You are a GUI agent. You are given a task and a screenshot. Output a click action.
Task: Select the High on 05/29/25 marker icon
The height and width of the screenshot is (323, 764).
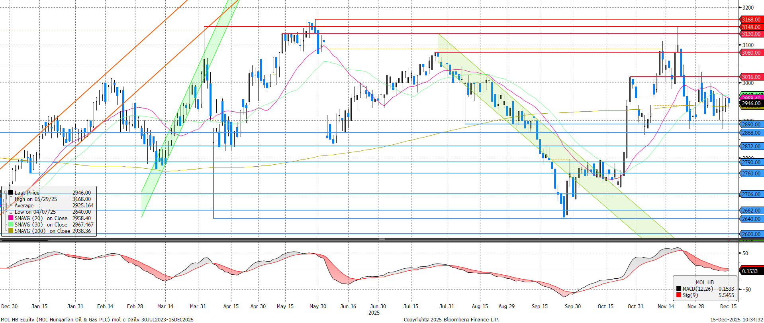(11, 199)
